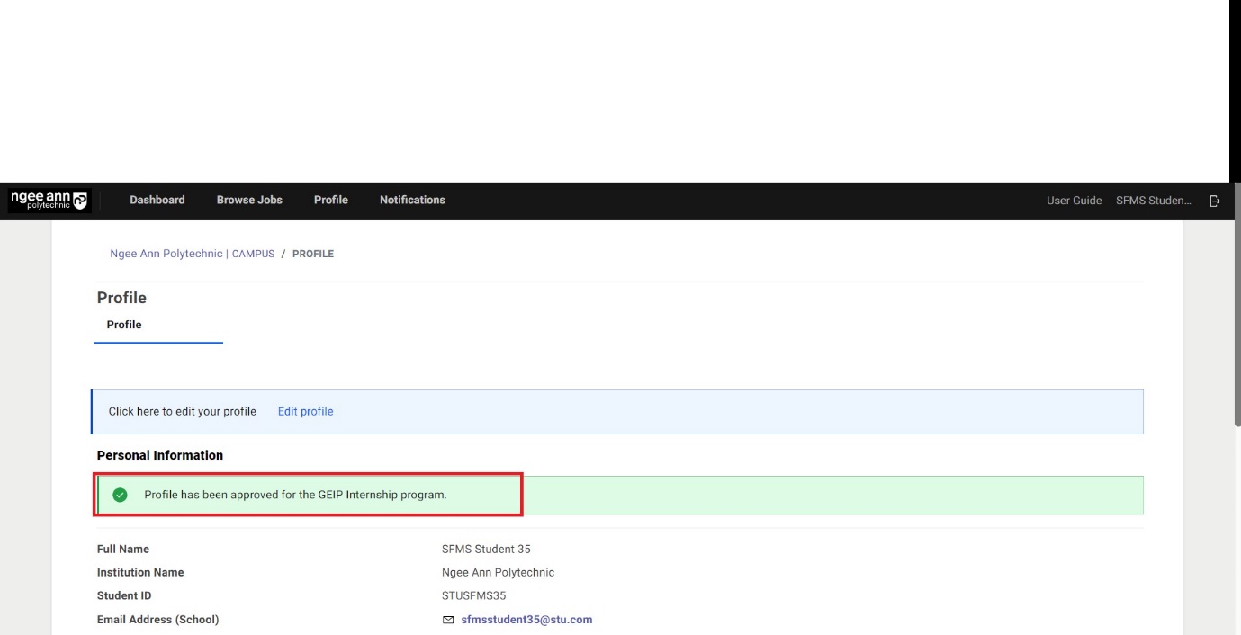This screenshot has height=635, width=1241.
Task: Click the Edit profile link
Action: click(x=305, y=411)
